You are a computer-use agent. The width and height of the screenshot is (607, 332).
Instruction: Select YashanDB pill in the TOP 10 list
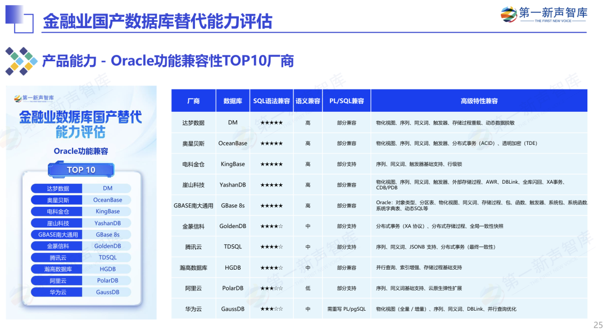coord(107,223)
